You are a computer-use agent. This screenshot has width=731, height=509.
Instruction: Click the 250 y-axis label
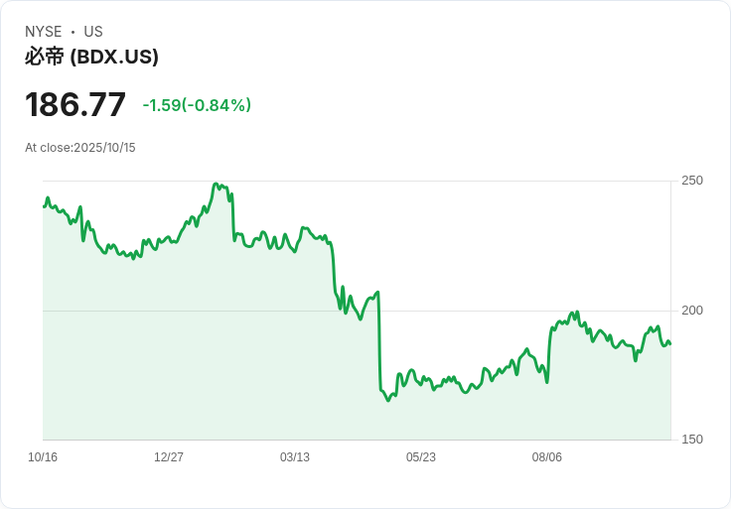click(691, 181)
